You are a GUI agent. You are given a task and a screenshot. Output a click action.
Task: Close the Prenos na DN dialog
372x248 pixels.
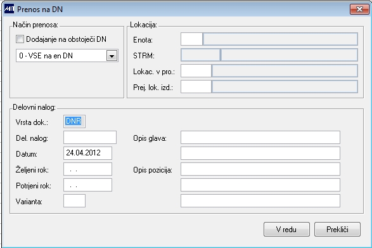click(x=359, y=10)
